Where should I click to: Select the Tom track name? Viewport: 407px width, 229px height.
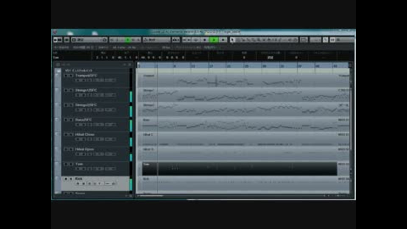[x=79, y=164]
